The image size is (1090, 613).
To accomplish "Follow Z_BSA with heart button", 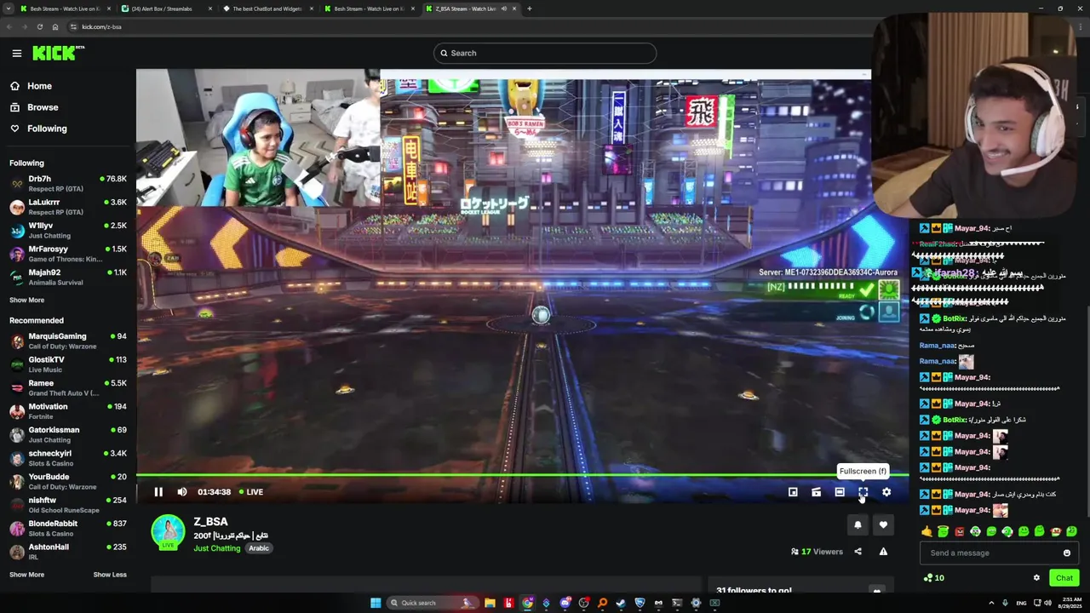I will (x=883, y=525).
